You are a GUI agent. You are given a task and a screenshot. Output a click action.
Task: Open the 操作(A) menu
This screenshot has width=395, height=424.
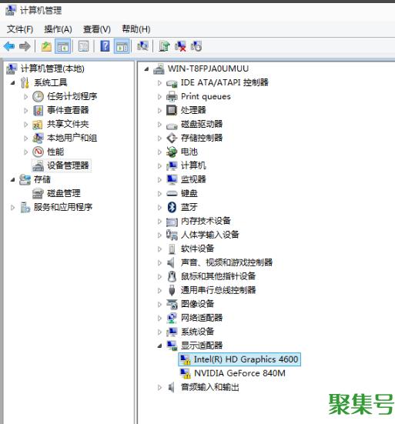[x=59, y=29]
